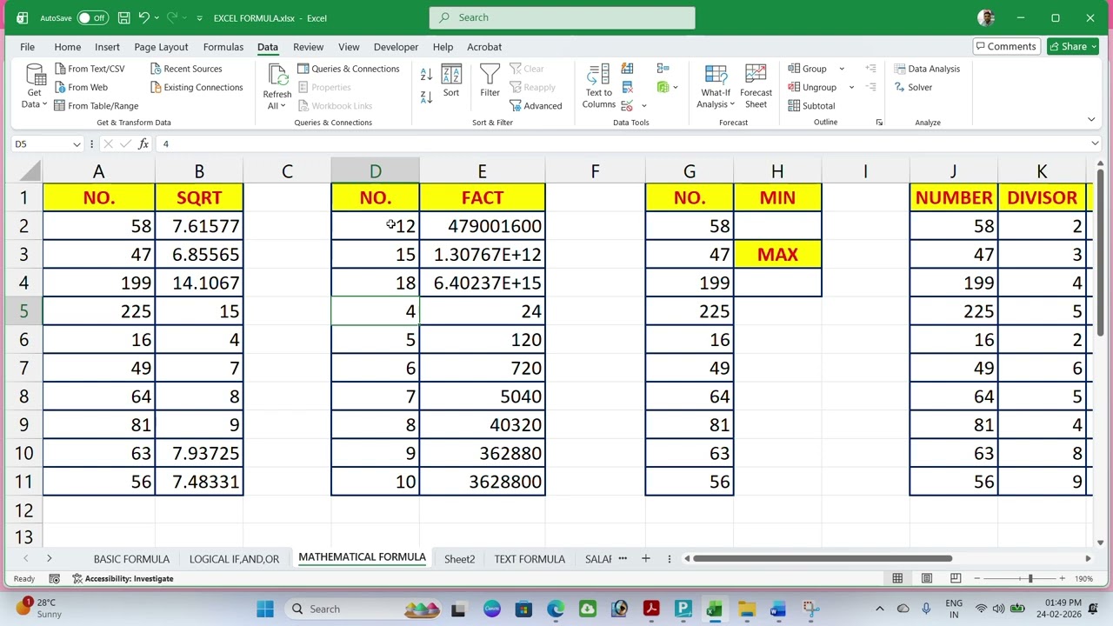Open the Group dropdown arrow
Viewport: 1113px width, 626px height.
841,69
